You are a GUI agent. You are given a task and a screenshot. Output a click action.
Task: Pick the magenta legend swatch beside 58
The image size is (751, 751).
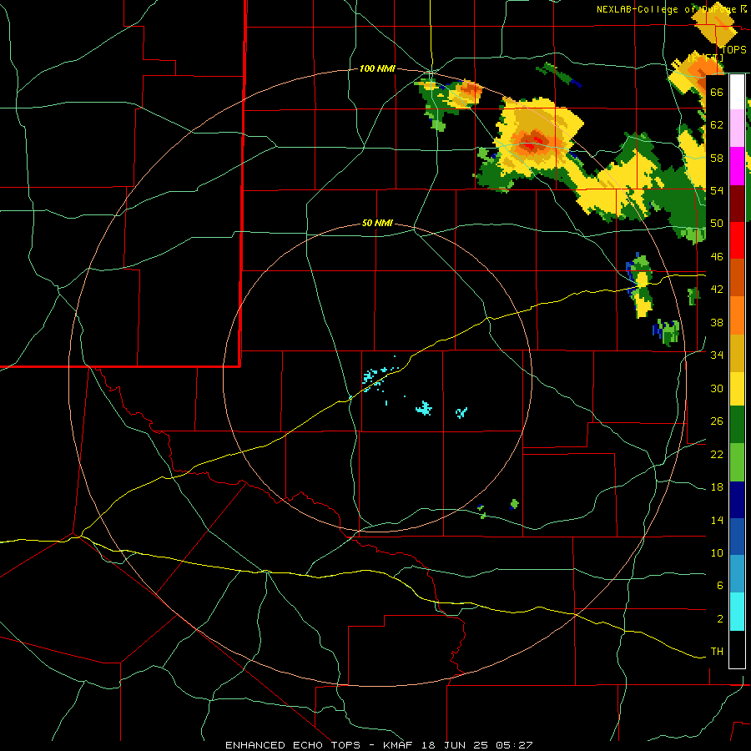737,166
